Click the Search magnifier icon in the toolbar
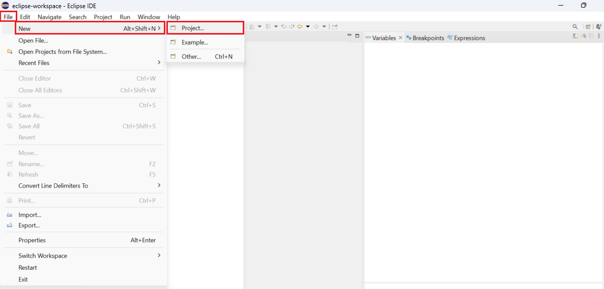The width and height of the screenshot is (604, 289). [575, 26]
